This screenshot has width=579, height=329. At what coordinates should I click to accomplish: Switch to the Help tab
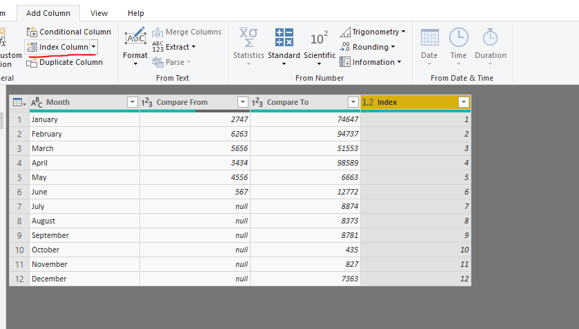click(135, 13)
